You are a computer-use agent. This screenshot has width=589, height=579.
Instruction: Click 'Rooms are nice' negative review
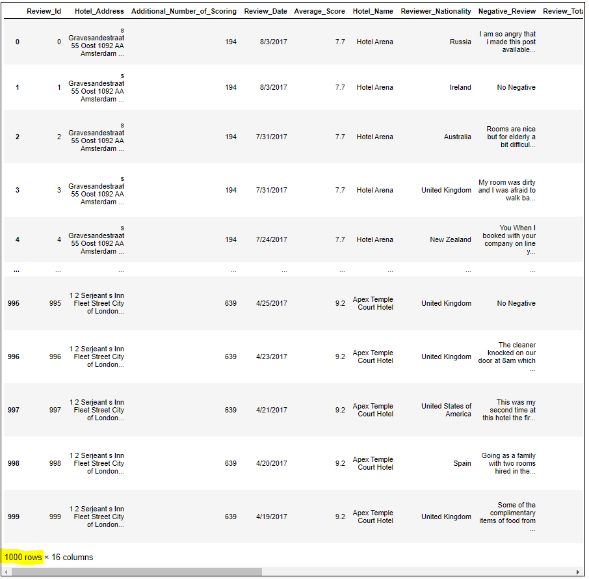511,137
